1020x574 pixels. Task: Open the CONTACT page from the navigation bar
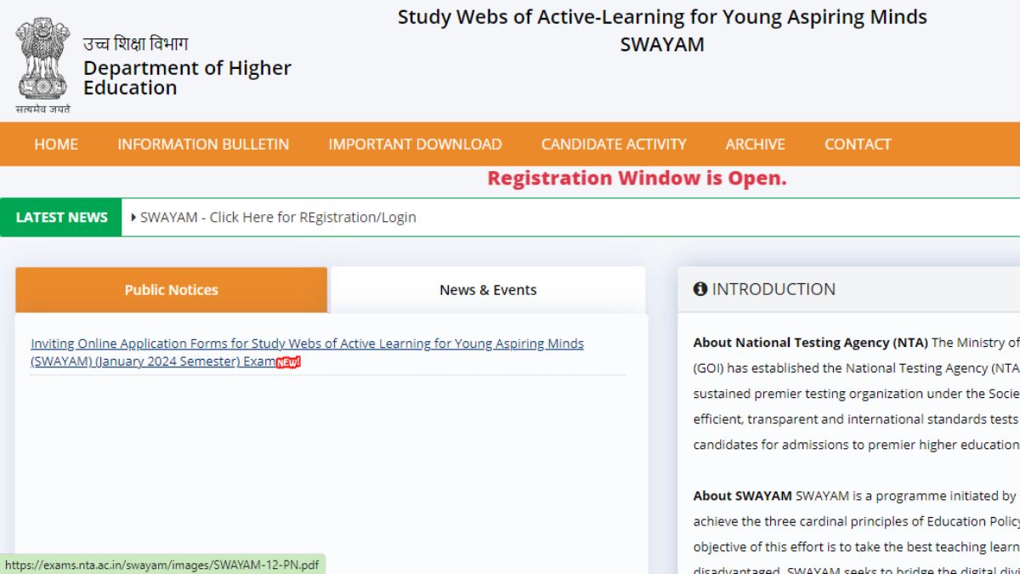click(858, 145)
